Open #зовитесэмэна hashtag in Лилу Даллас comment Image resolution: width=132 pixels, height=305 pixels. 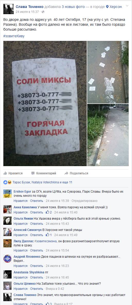tap(46, 241)
